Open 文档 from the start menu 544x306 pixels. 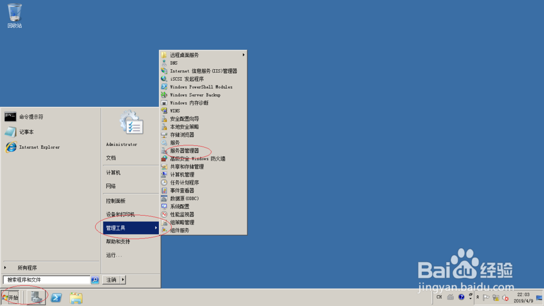pyautogui.click(x=131, y=158)
